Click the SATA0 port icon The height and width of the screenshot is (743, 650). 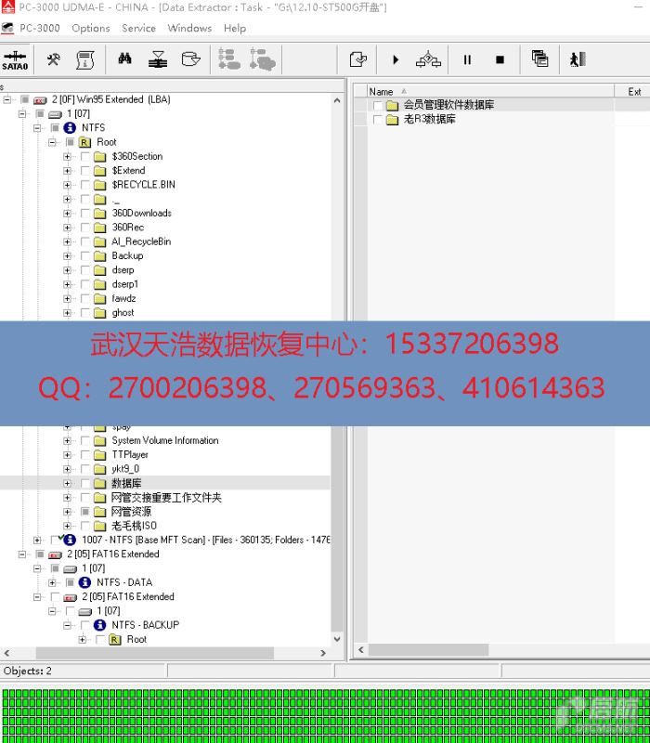(15, 59)
